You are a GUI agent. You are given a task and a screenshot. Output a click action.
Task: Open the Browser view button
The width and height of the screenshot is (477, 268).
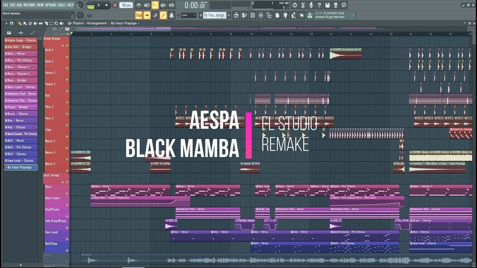point(269,15)
